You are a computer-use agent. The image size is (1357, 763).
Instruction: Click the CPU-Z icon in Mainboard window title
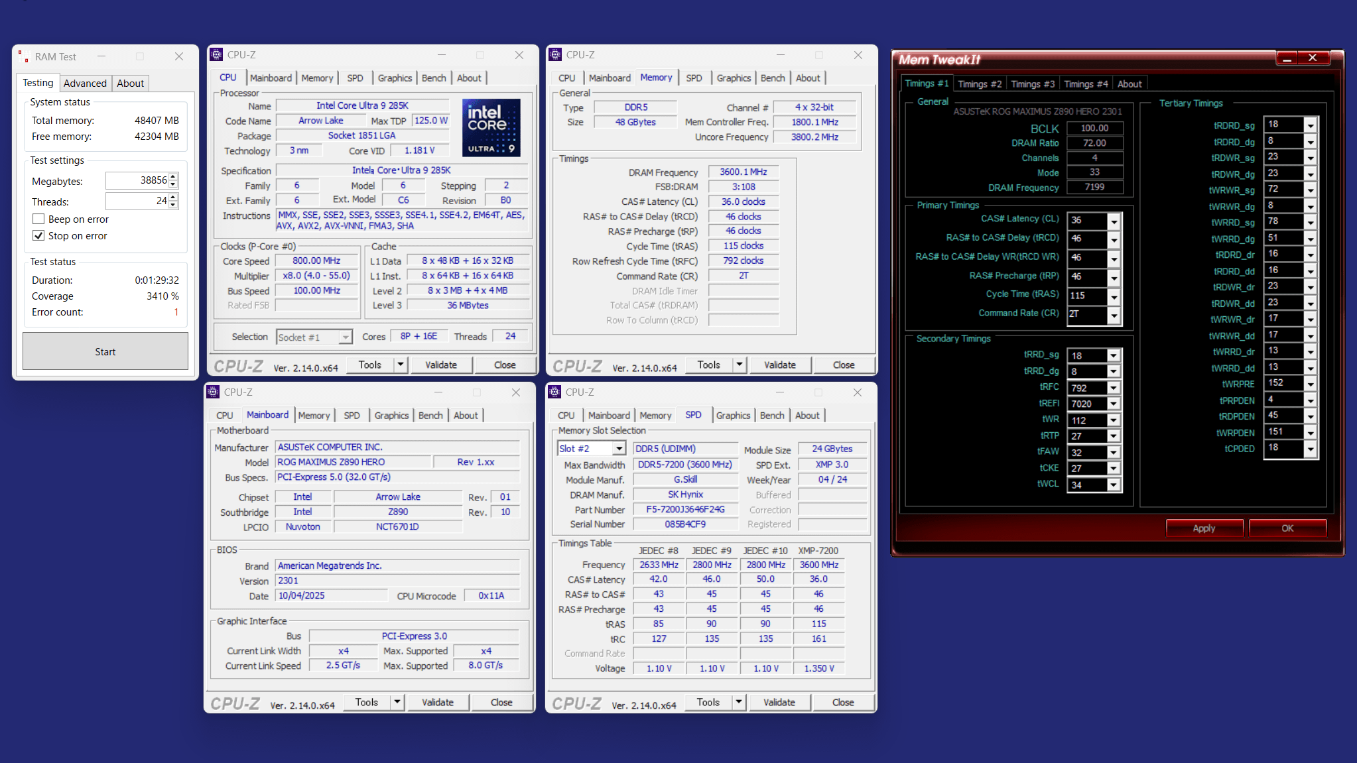213,392
